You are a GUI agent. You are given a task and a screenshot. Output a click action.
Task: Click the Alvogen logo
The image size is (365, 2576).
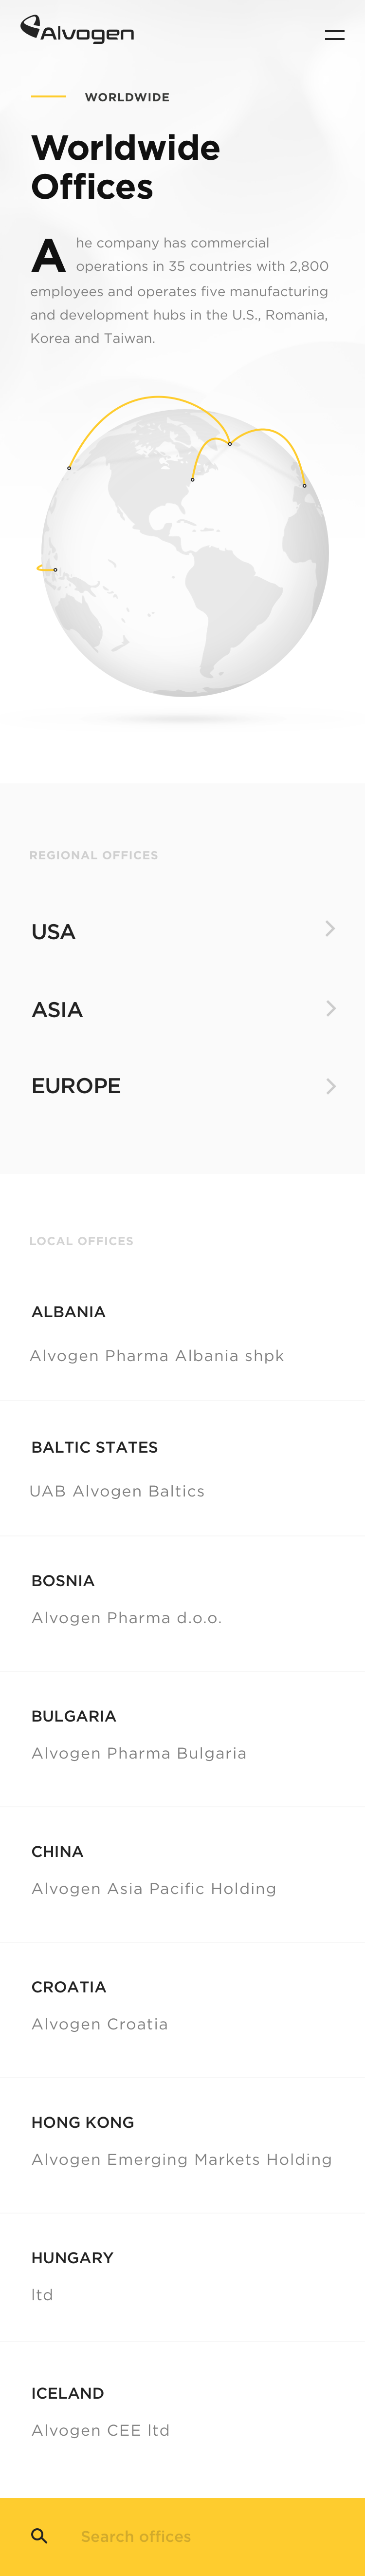tap(77, 30)
